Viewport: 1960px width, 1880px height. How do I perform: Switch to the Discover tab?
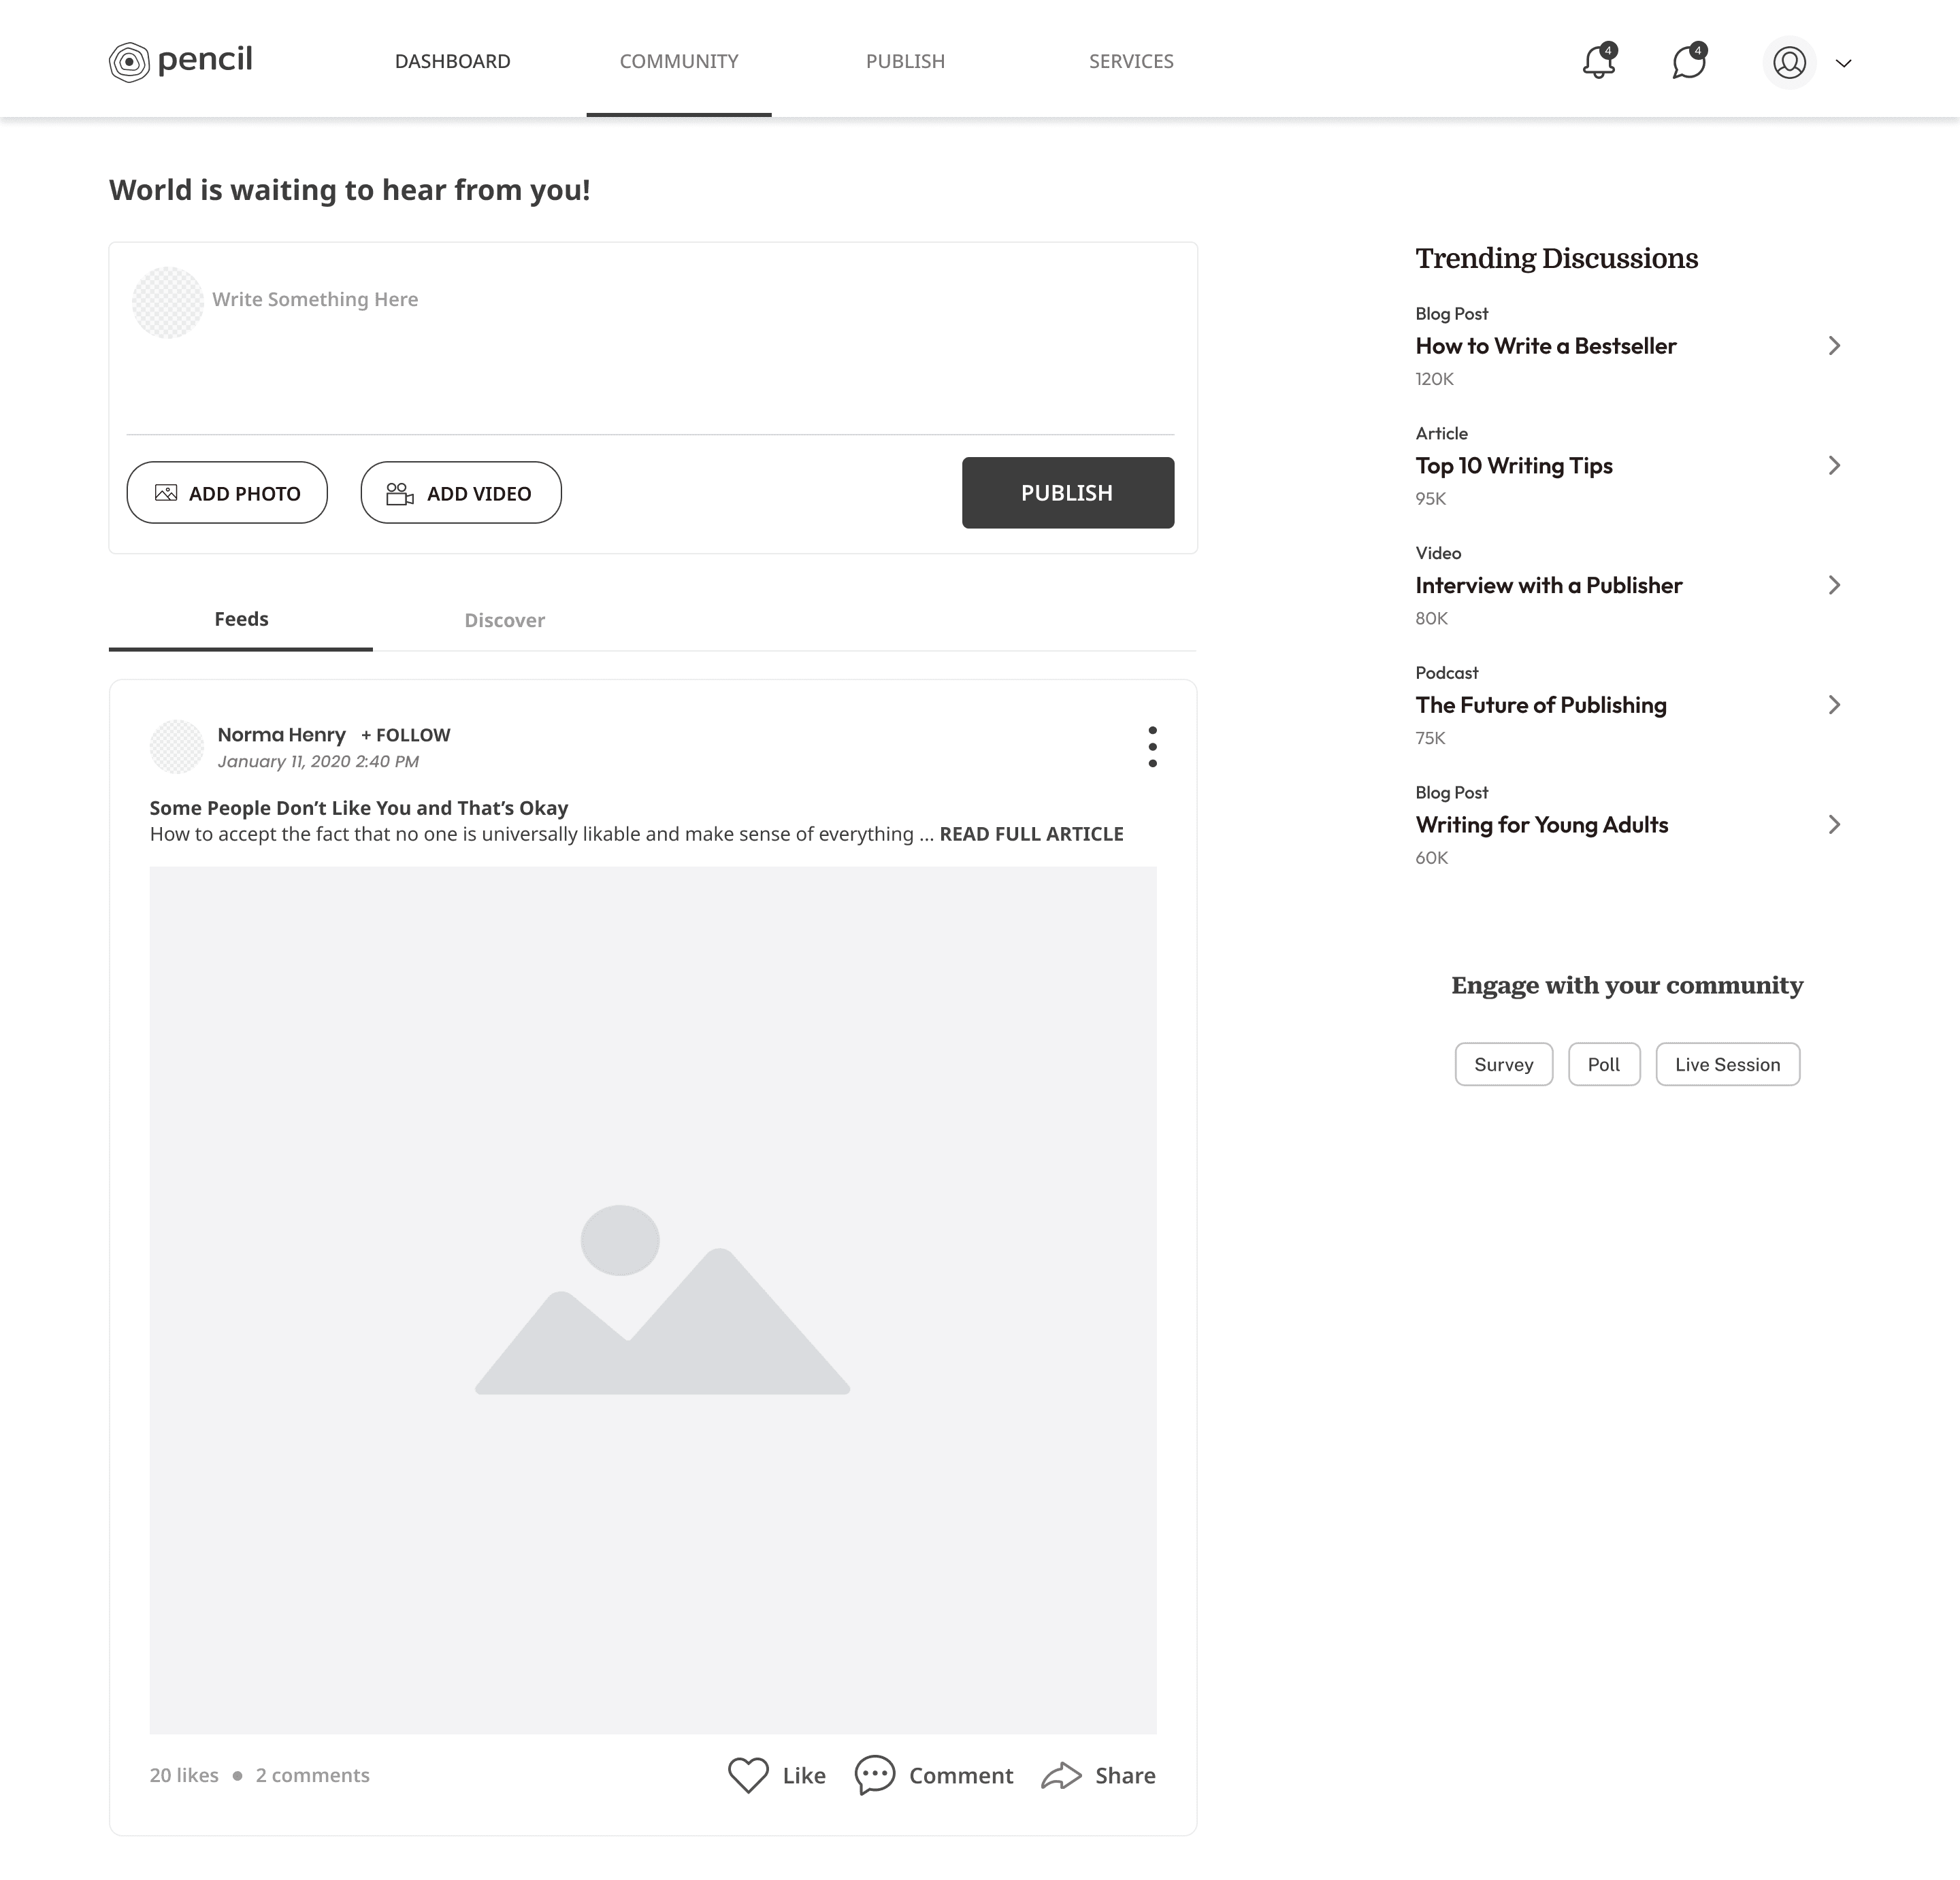[504, 620]
